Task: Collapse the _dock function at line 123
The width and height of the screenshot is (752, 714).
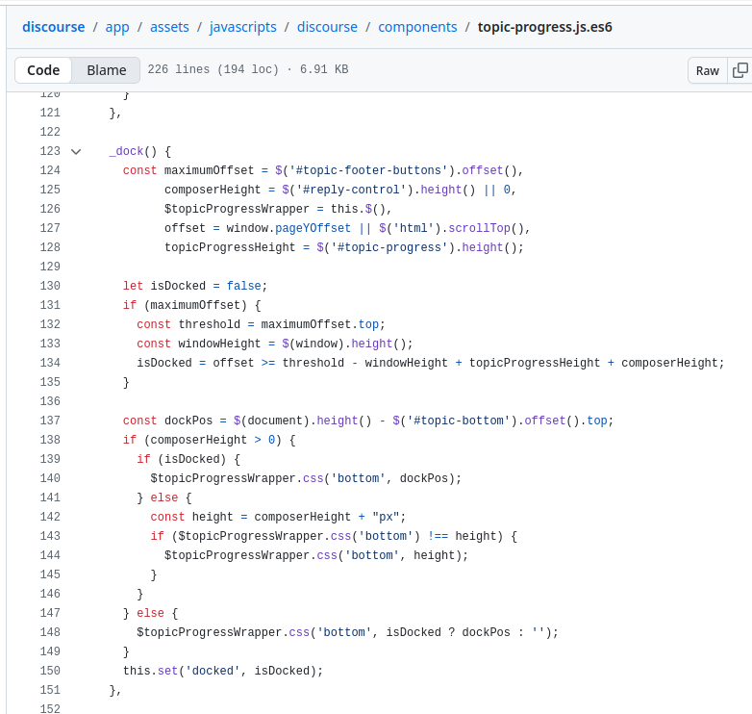Action: (x=76, y=151)
